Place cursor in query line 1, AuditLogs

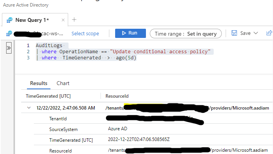pyautogui.click(x=49, y=46)
